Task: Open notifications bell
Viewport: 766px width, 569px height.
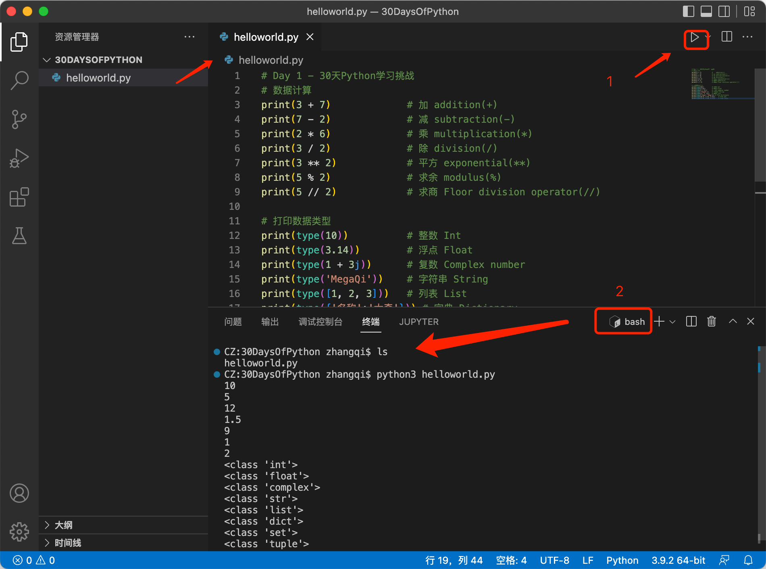Action: (x=748, y=560)
